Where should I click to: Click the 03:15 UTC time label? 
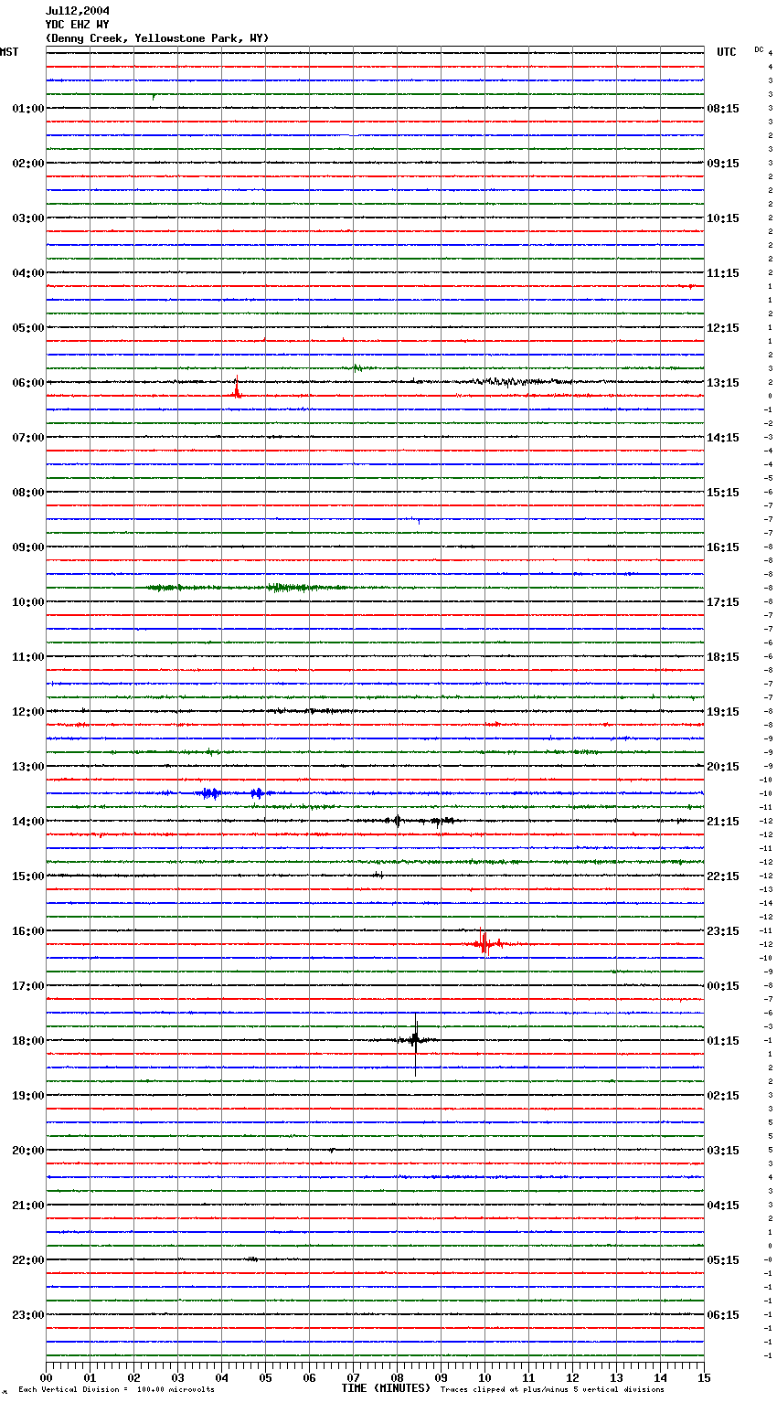723,1151
